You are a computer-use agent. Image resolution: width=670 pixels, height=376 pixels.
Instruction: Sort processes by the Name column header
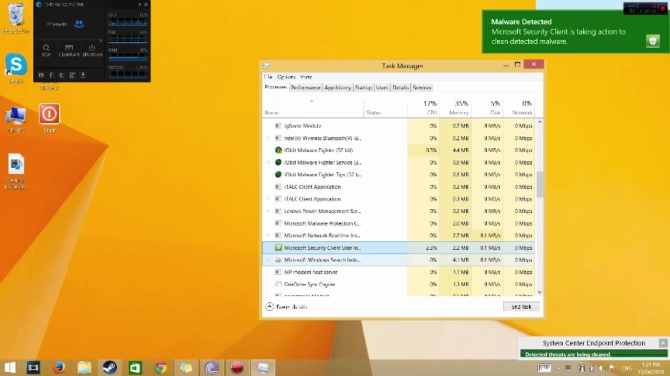pos(313,108)
